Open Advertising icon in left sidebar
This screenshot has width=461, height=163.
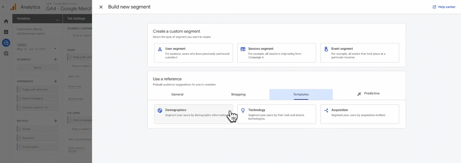[6, 54]
